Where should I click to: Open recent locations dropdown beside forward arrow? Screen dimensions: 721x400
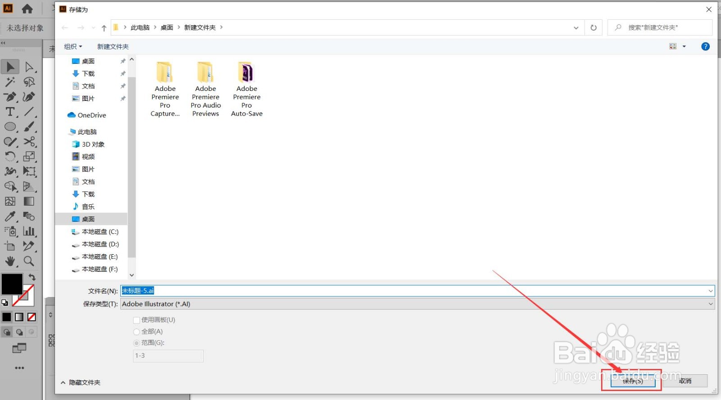[93, 28]
